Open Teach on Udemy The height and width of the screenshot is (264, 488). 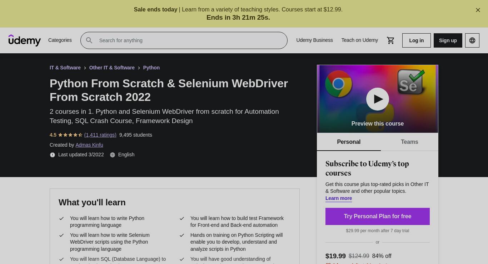(x=359, y=40)
